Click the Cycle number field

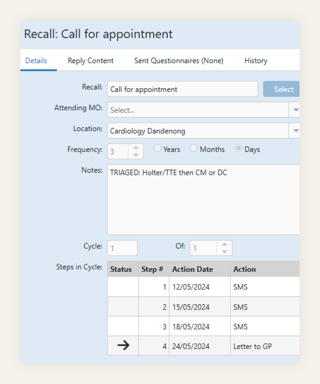point(123,248)
